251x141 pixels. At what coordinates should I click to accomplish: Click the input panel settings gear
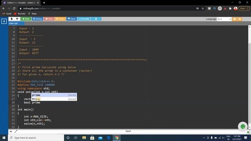(248, 132)
